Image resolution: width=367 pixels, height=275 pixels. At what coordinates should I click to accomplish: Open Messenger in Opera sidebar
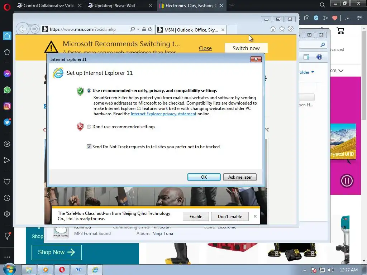tap(7, 74)
